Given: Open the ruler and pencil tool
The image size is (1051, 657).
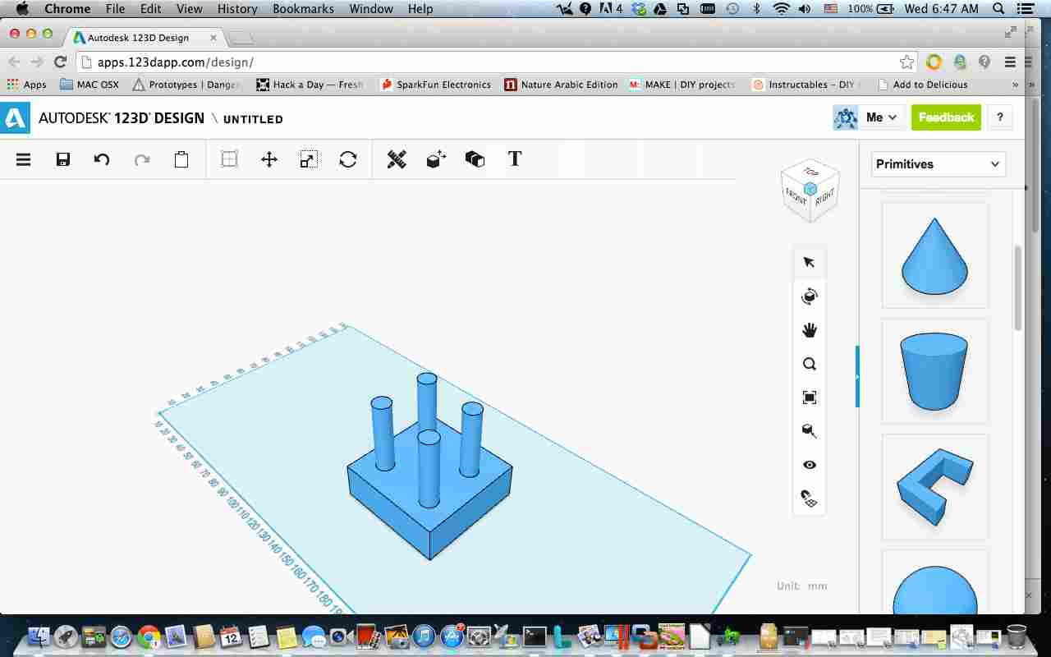Looking at the screenshot, I should (397, 159).
